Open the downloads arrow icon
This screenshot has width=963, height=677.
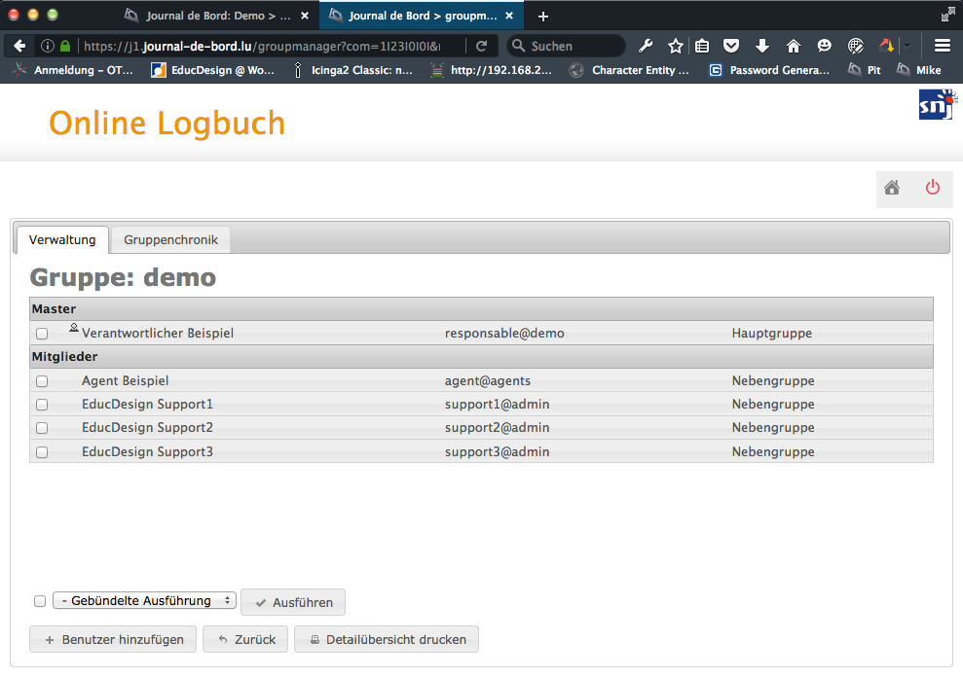tap(761, 46)
